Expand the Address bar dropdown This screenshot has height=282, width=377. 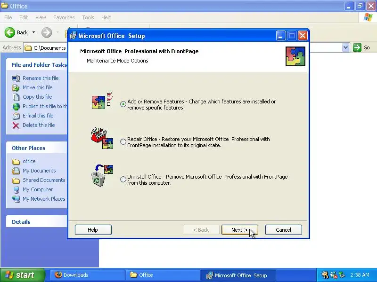point(345,47)
